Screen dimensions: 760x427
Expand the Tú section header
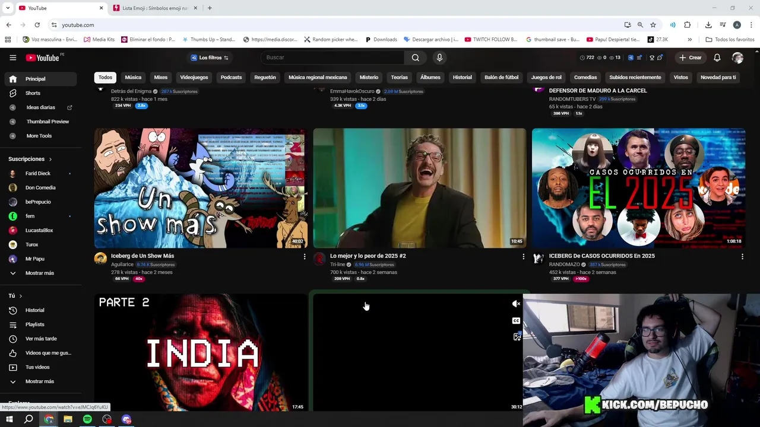pyautogui.click(x=15, y=296)
